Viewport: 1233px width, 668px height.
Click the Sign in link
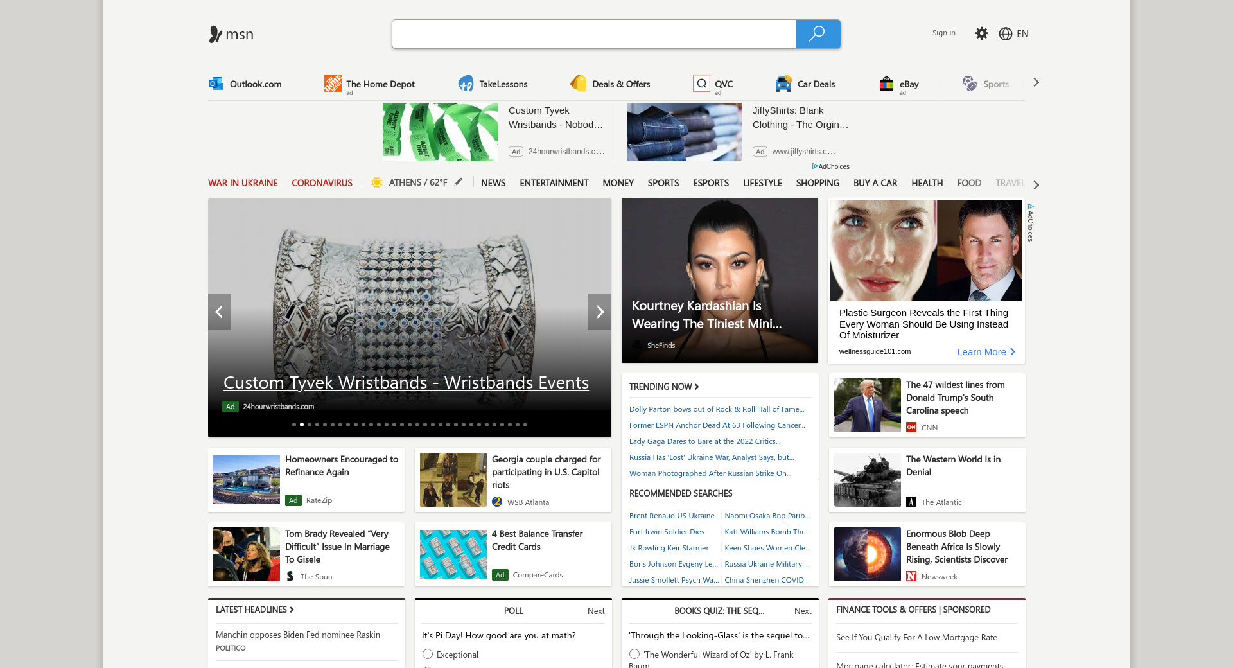point(943,33)
